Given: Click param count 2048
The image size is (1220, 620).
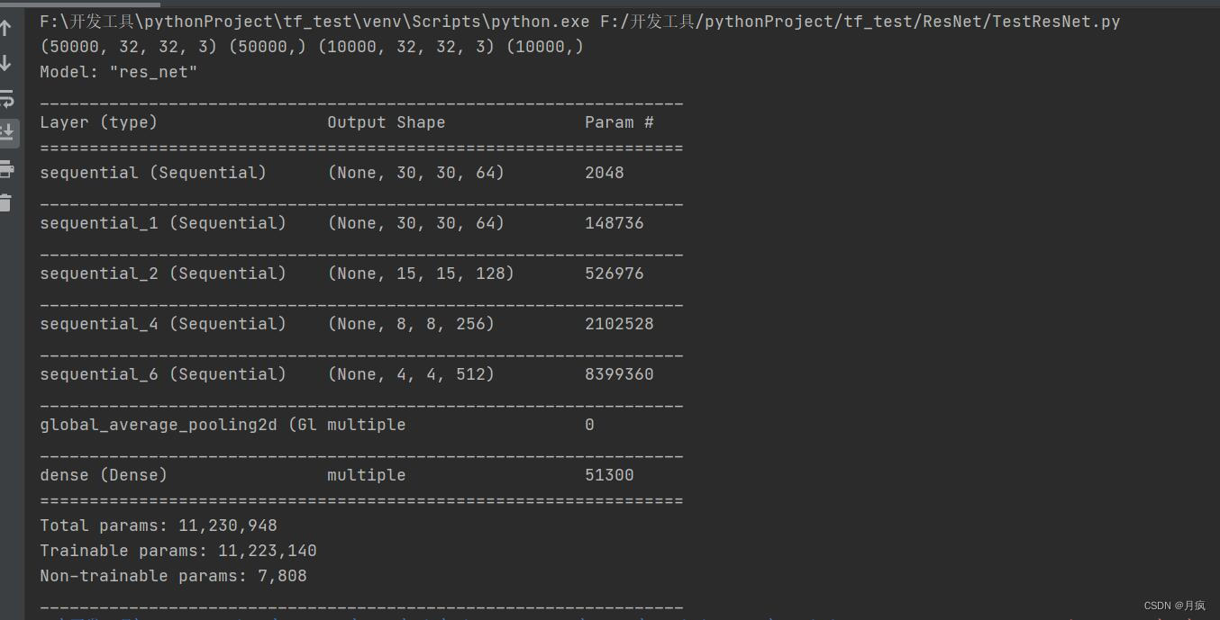Looking at the screenshot, I should (605, 173).
